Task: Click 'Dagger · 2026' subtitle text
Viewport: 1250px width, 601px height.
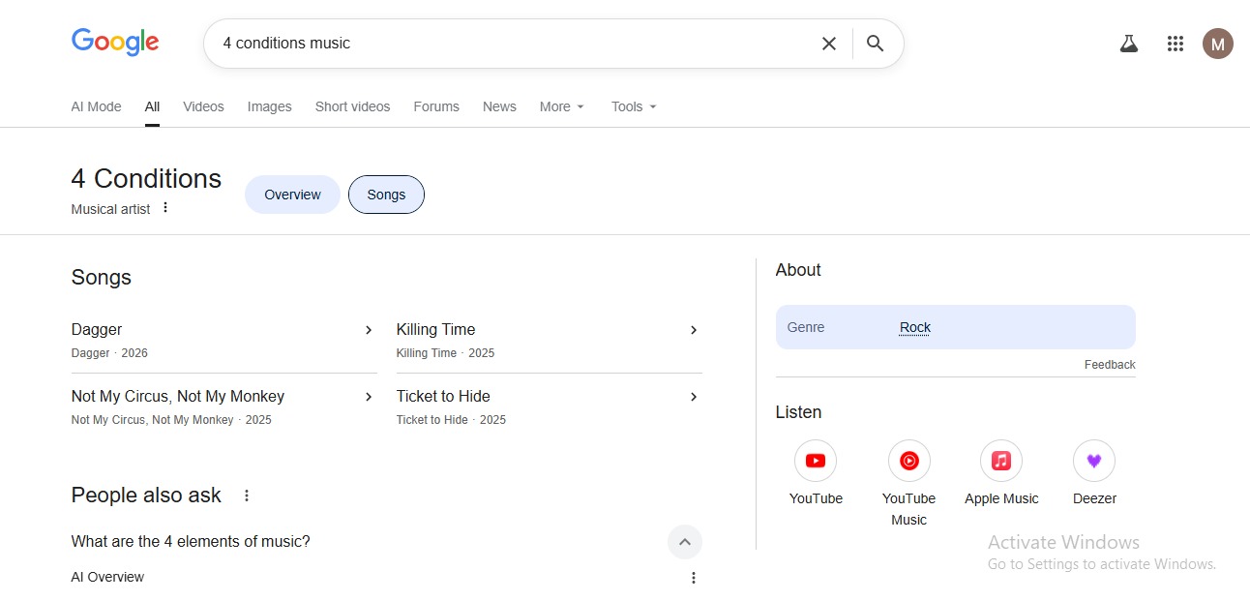Action: (x=109, y=353)
